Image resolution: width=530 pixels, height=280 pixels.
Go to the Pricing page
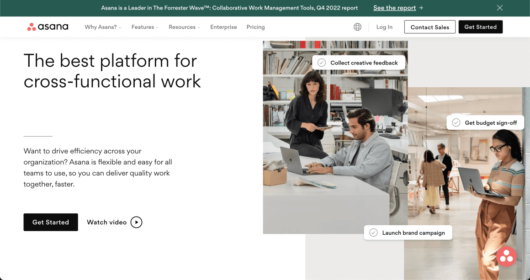255,27
